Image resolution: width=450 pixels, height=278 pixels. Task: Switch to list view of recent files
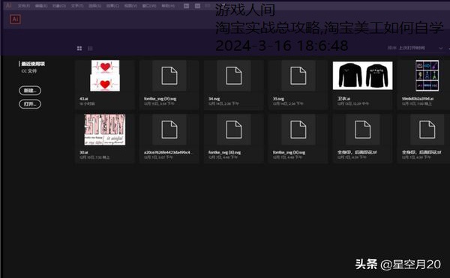(90, 49)
